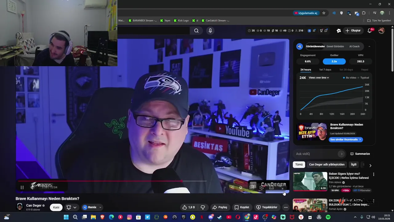This screenshot has height=222, width=394.
Task: Open the Chrome extensions puzzle icon
Action: click(x=364, y=13)
